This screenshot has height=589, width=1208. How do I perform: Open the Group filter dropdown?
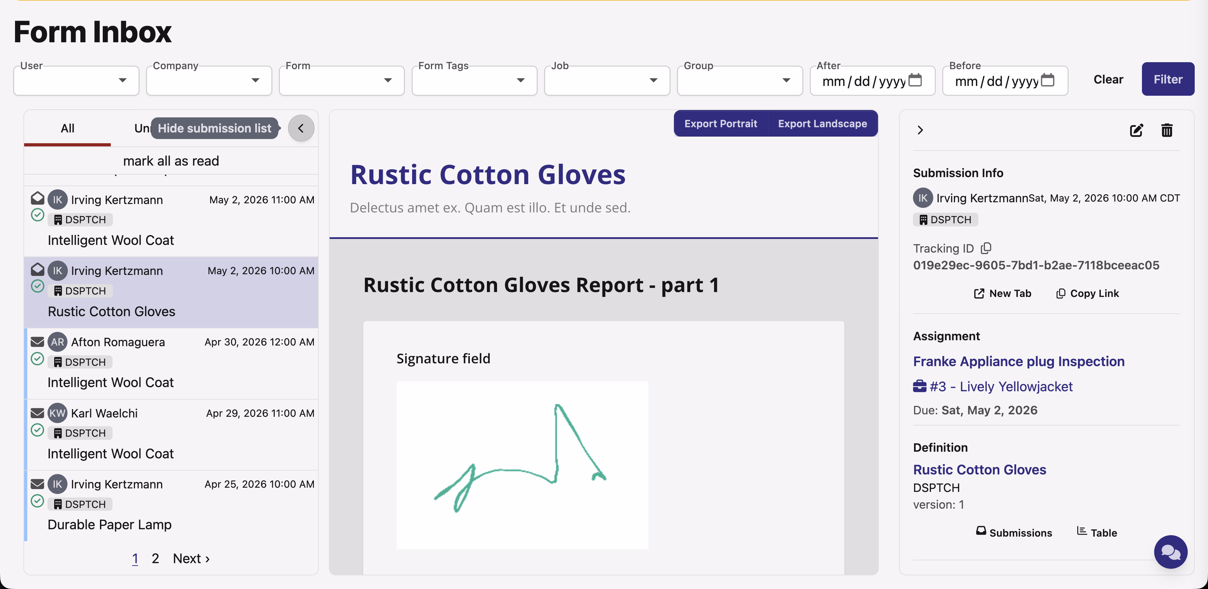(740, 81)
